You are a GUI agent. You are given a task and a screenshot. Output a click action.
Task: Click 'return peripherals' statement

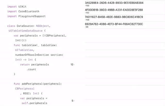(35, 64)
